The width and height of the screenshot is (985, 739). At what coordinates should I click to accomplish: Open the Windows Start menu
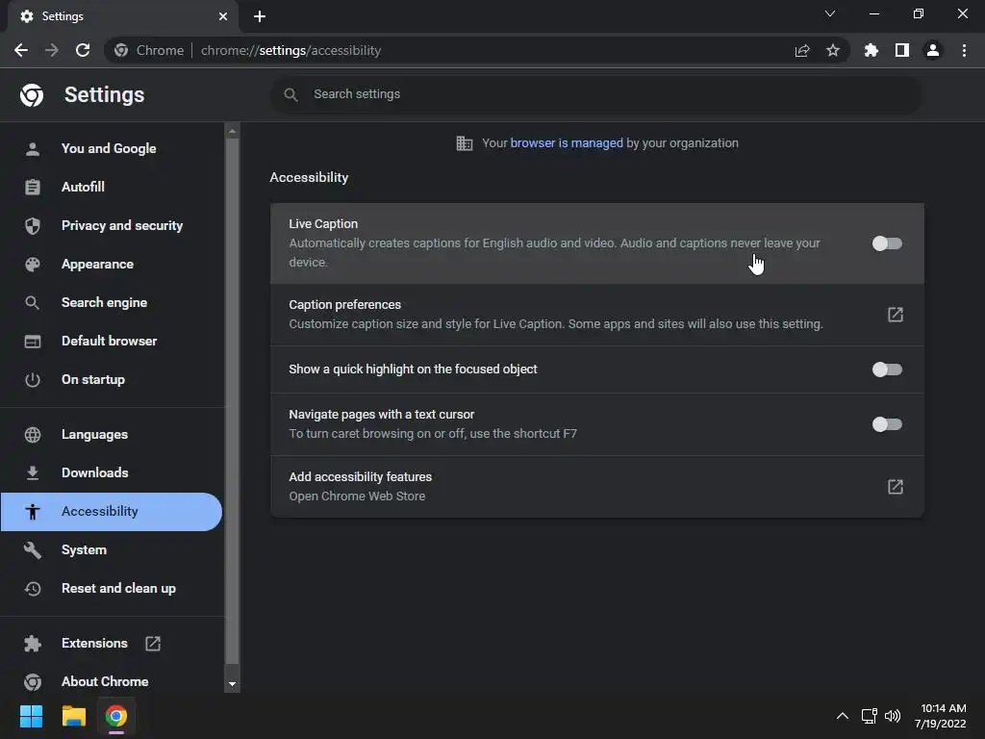pyautogui.click(x=31, y=716)
